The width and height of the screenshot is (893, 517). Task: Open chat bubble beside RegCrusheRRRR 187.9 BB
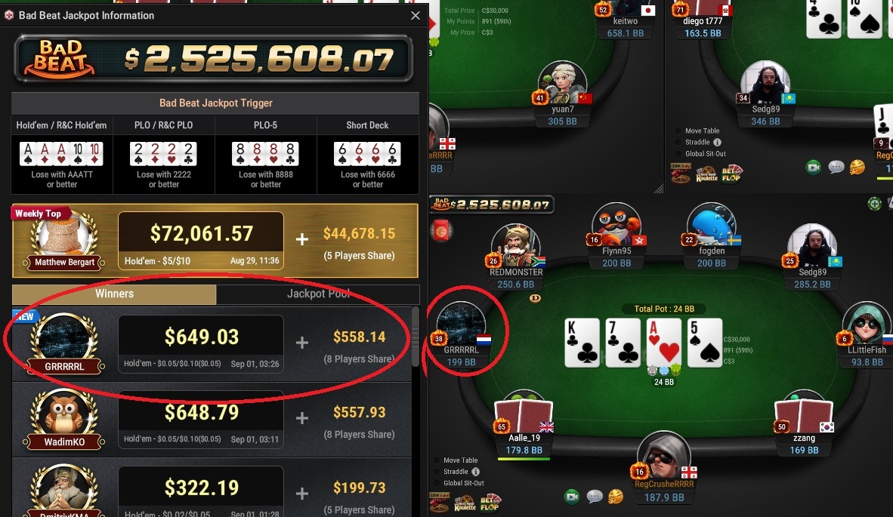coord(594,497)
